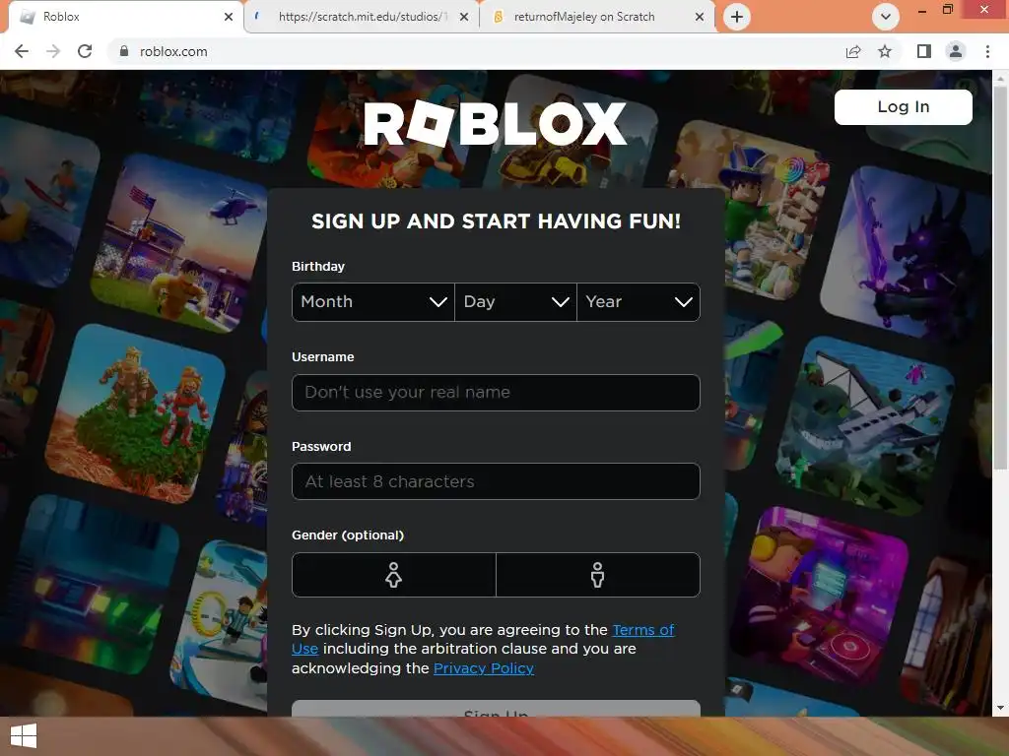Select the female gender icon
The image size is (1009, 756).
[x=394, y=575]
